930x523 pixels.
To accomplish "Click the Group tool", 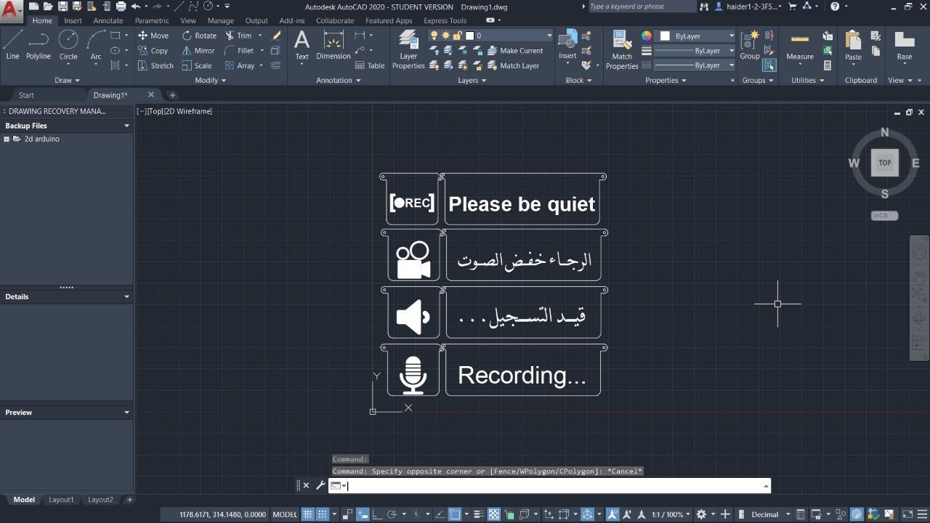I will tap(750, 45).
